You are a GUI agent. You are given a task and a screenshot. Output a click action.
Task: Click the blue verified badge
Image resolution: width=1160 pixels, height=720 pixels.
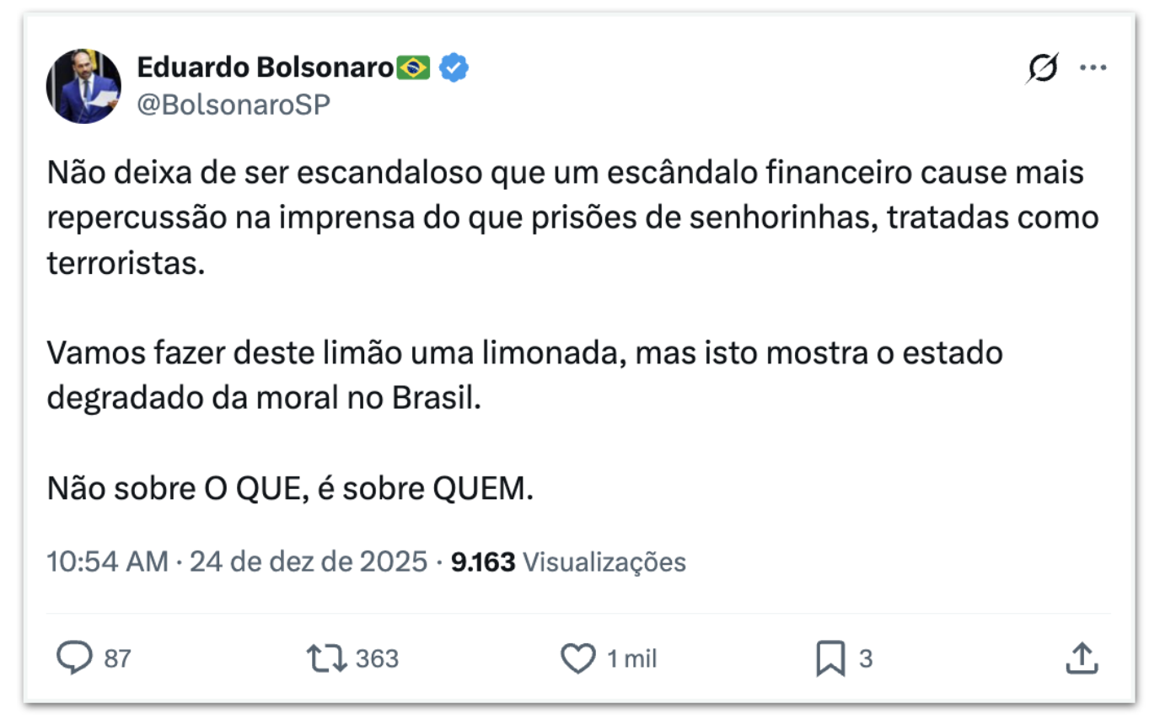(x=454, y=67)
